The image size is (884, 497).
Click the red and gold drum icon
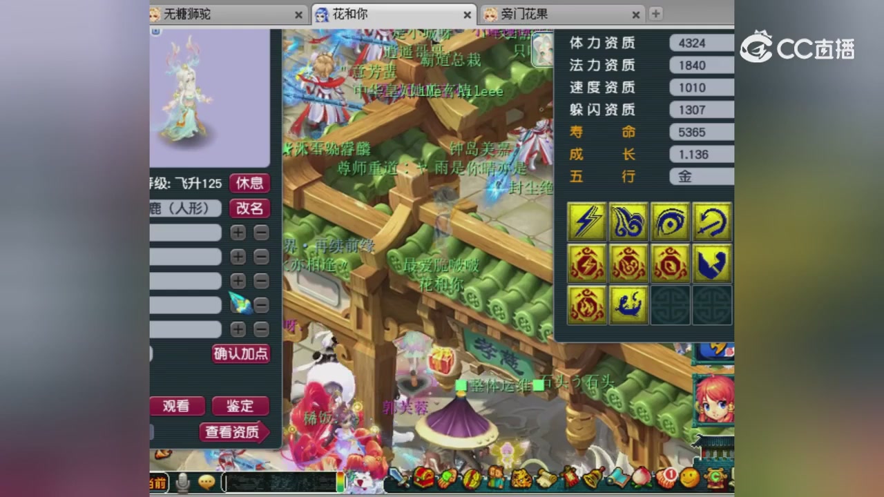[x=472, y=478]
